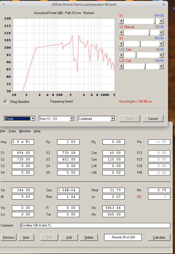Click left arrow of L12 Con slider

[121, 55]
